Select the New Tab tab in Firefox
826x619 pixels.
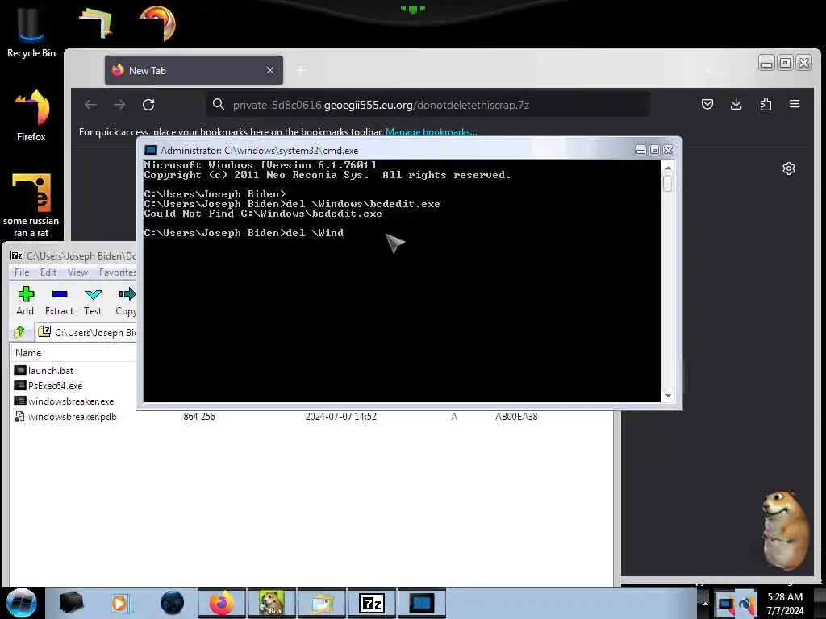(194, 70)
